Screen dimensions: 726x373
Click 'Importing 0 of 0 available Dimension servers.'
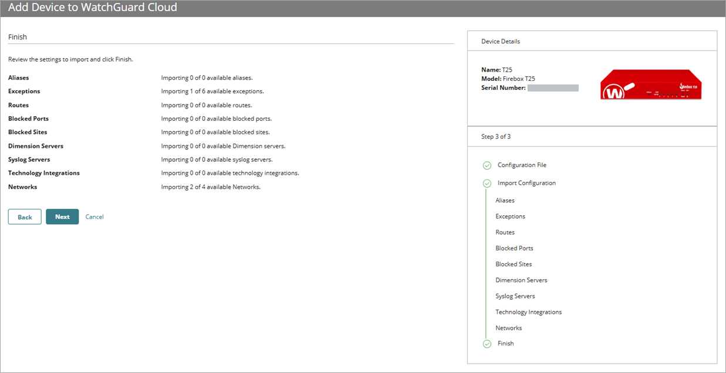click(x=224, y=146)
